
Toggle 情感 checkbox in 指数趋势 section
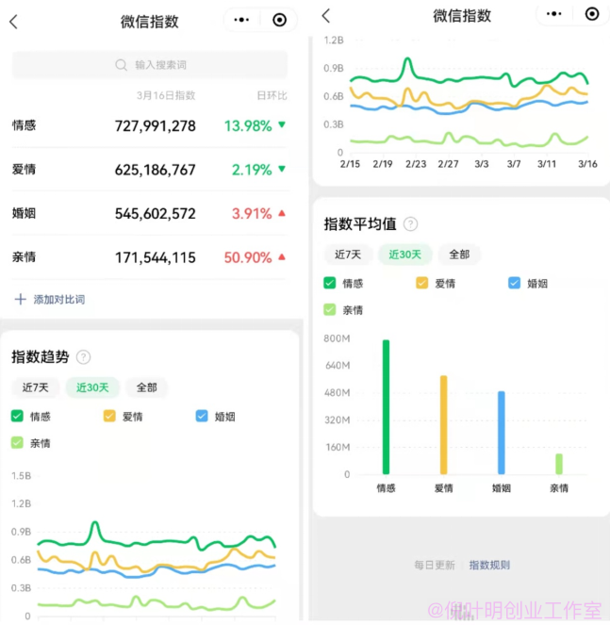tap(17, 416)
